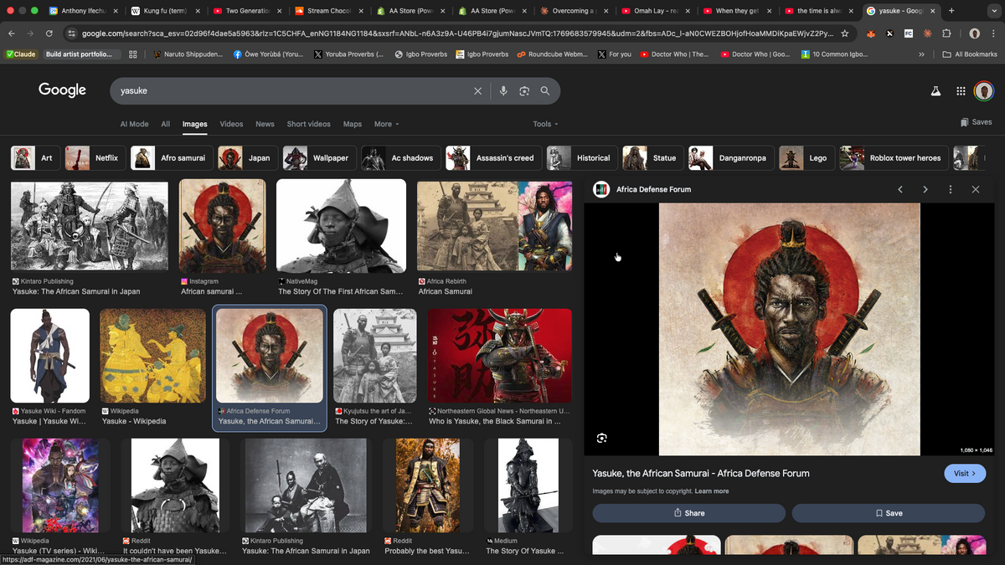Filter images by Netflix chip
Viewport: 1005px width, 565px height.
pyautogui.click(x=94, y=157)
